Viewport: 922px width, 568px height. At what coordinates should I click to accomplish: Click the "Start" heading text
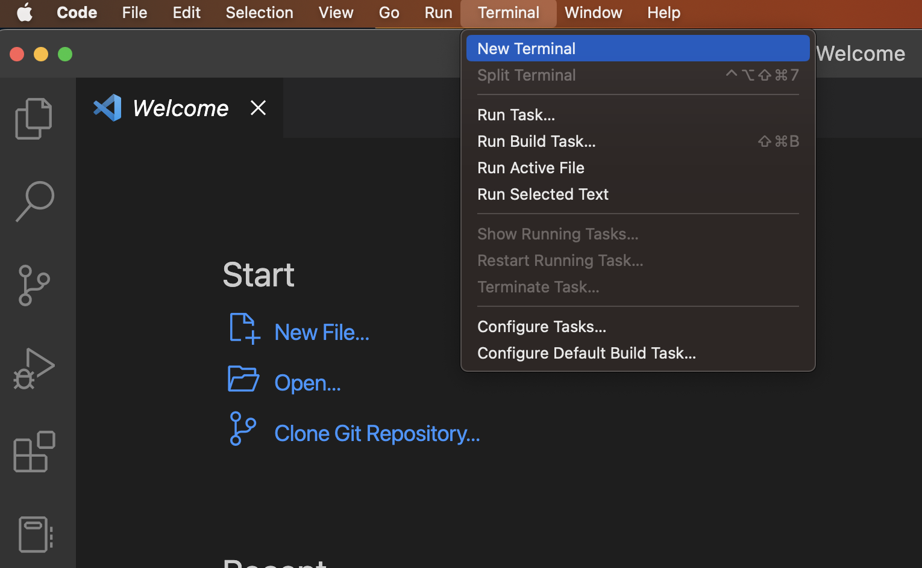(x=259, y=274)
